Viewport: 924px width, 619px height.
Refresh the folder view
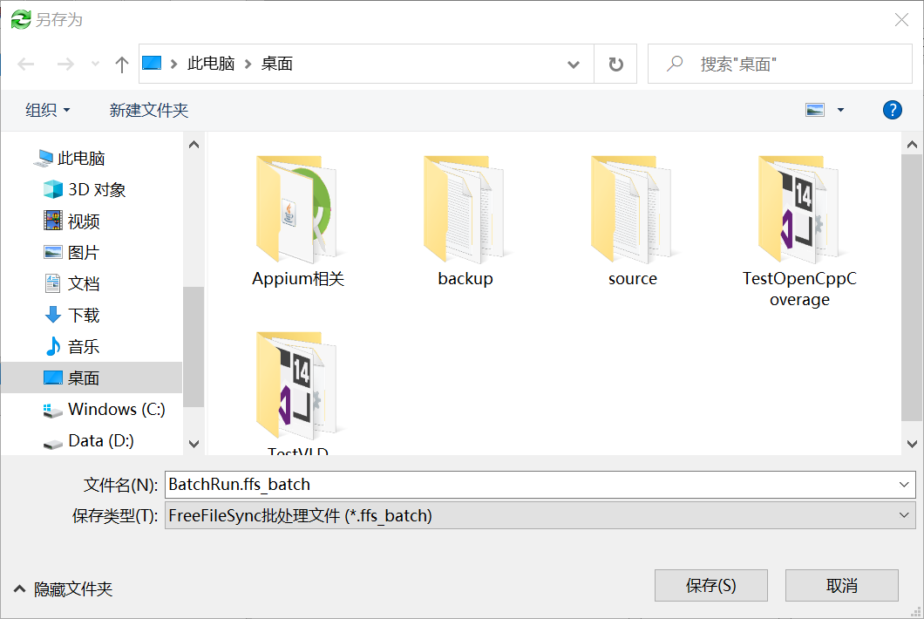click(x=615, y=64)
